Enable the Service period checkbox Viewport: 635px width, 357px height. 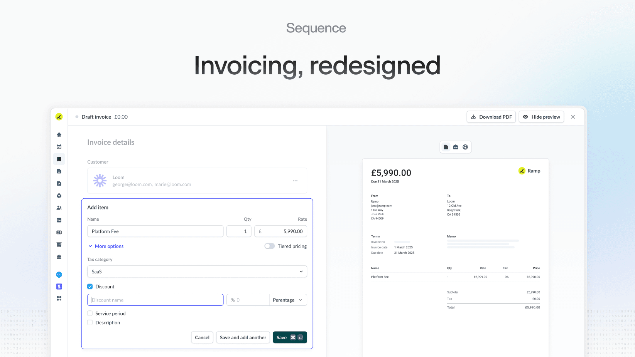pos(90,313)
